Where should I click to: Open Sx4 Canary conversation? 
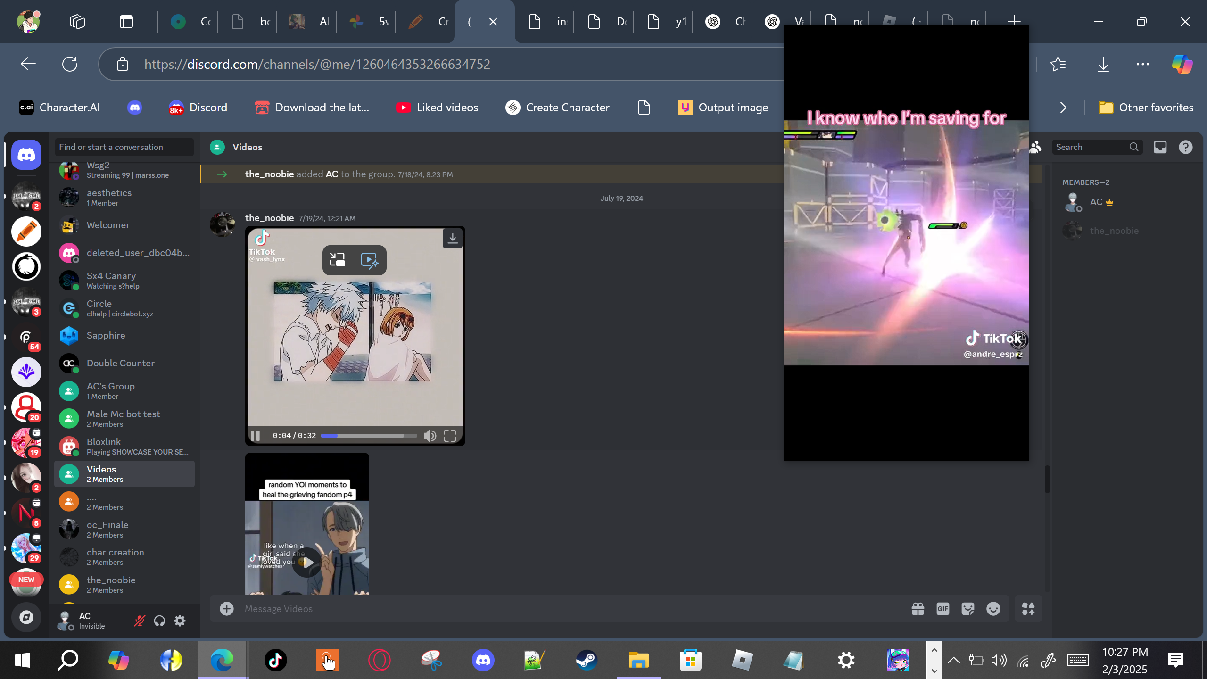coord(124,281)
